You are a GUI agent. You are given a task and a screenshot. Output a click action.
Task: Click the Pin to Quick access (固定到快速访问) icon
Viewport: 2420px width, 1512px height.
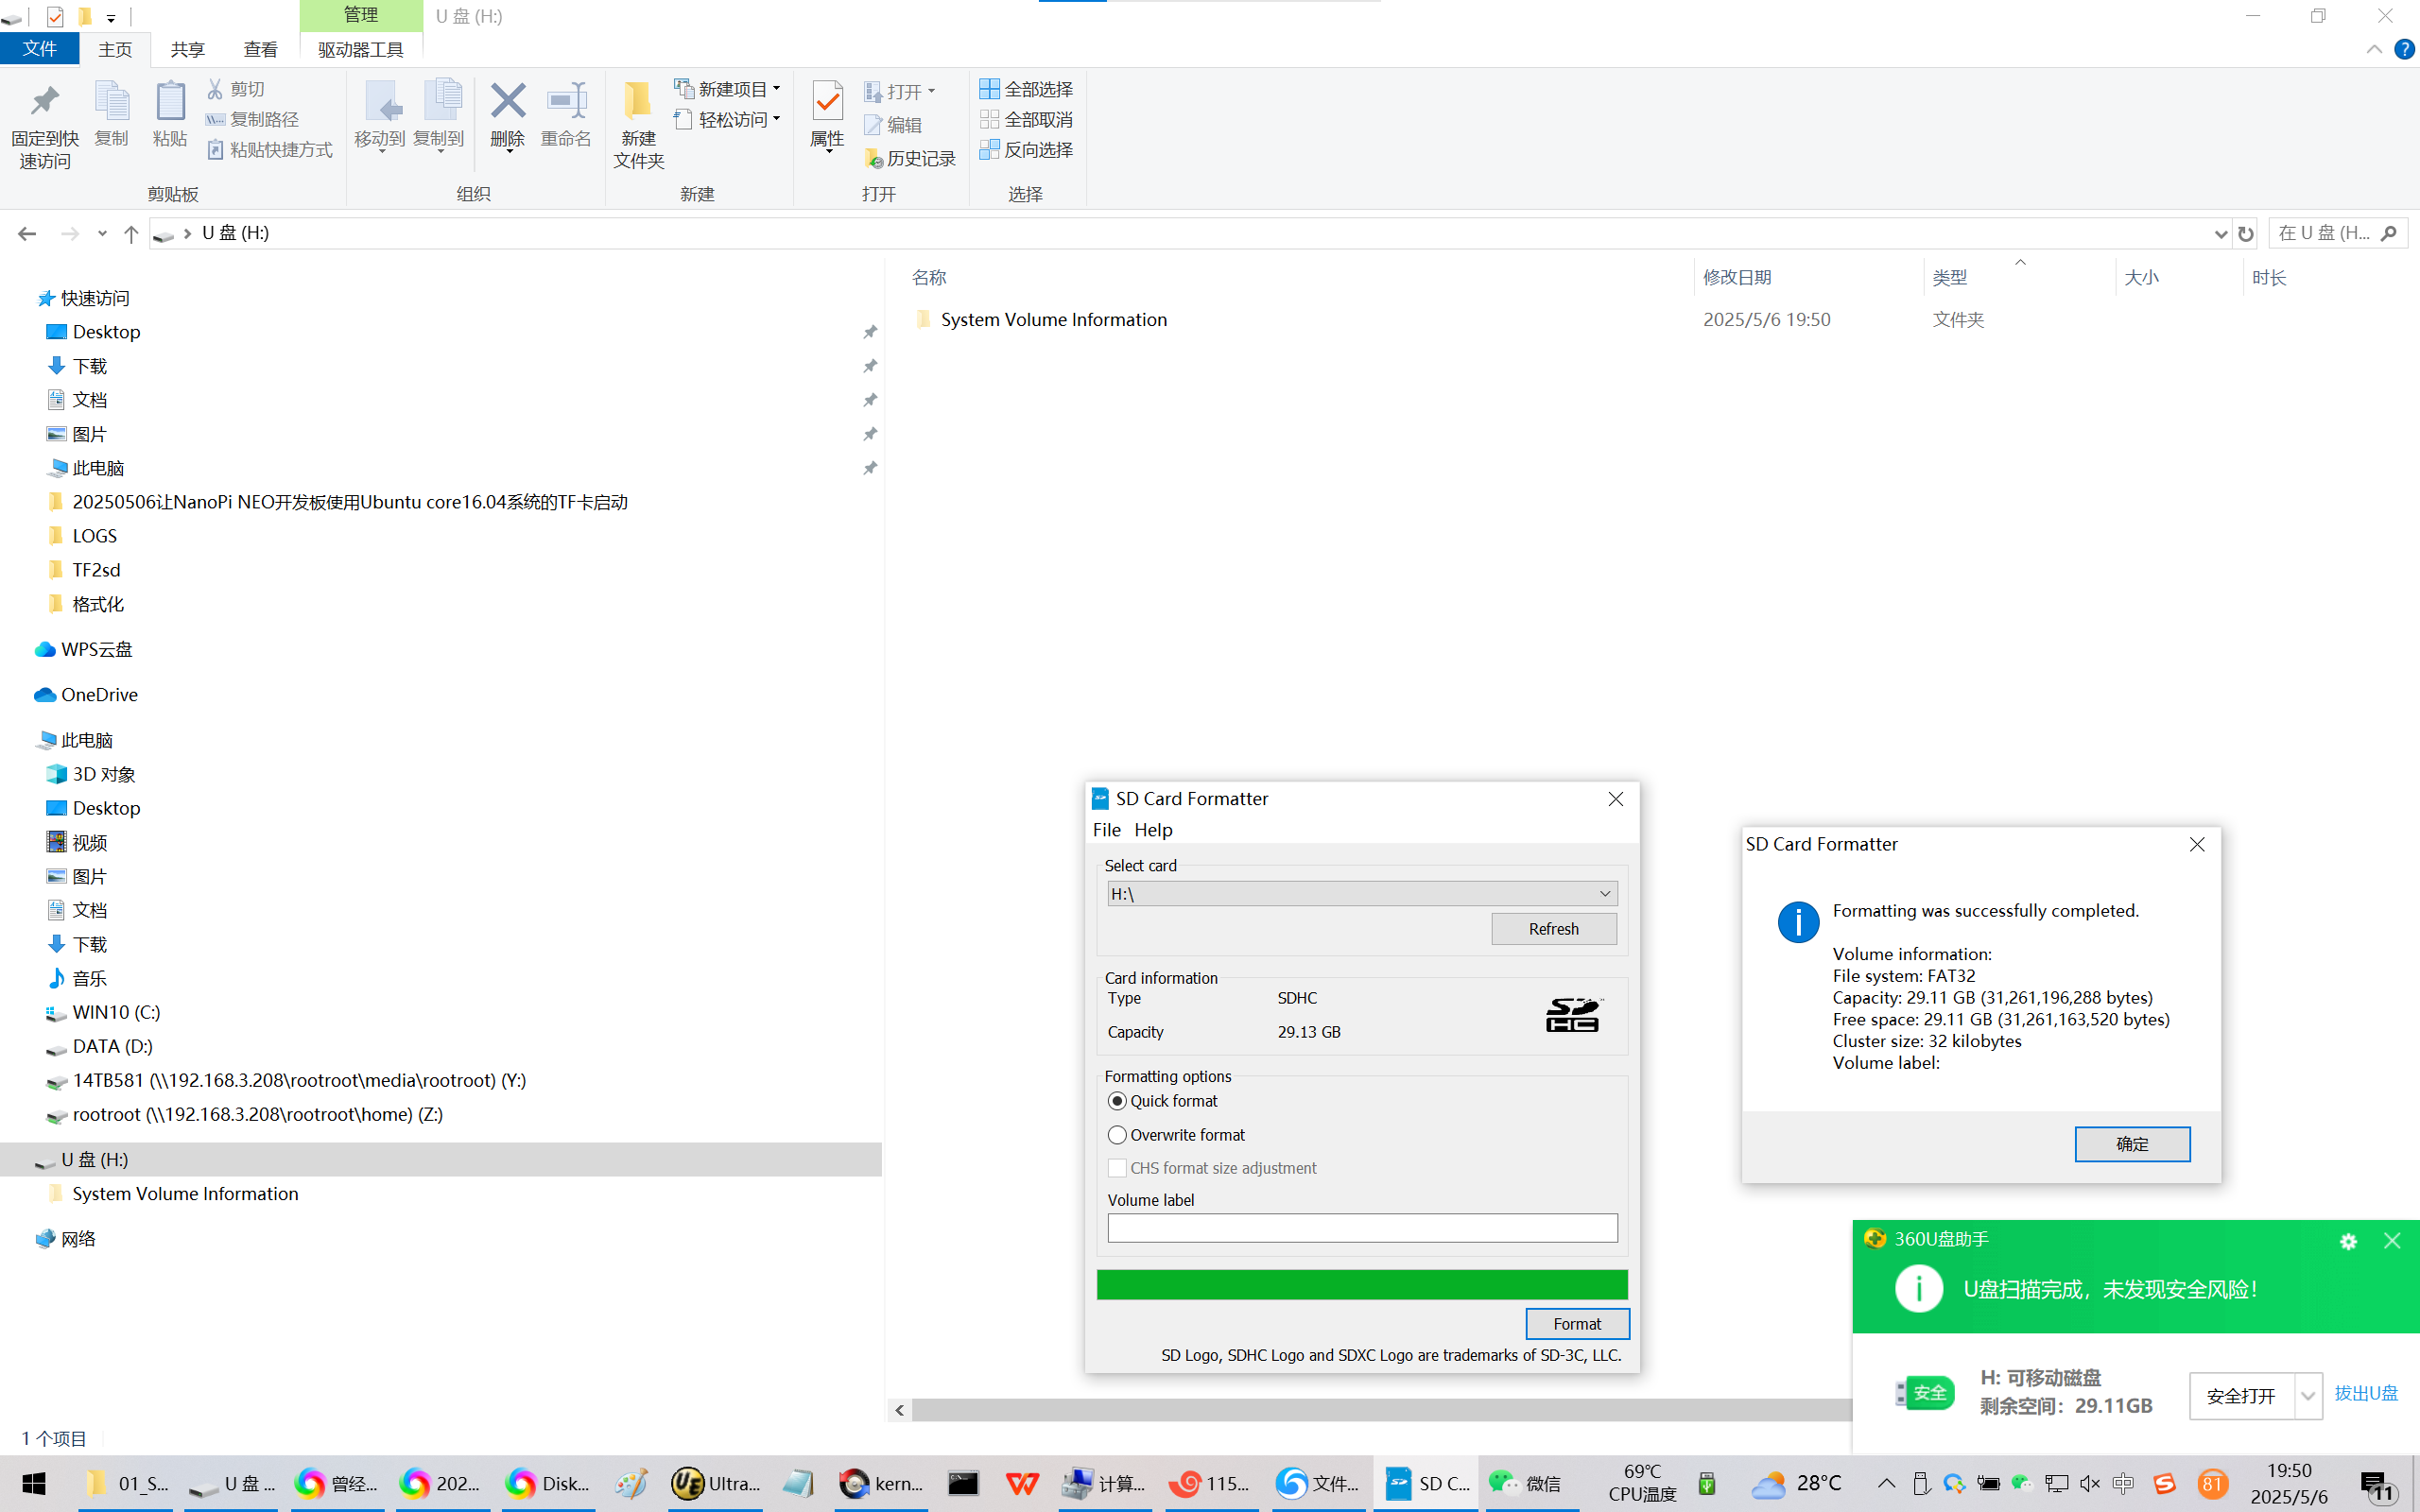tap(44, 102)
